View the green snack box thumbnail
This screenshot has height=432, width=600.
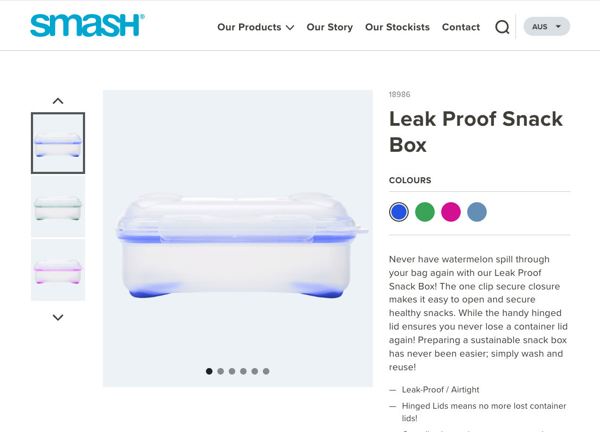(x=58, y=207)
